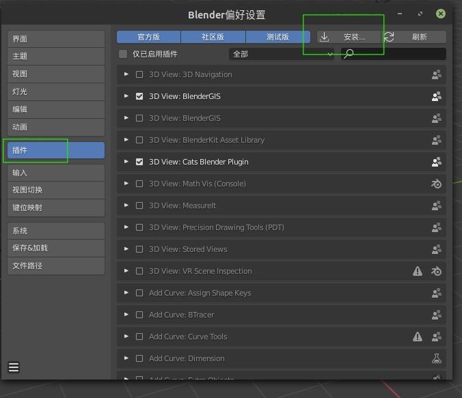Open the 视图 preferences section
The height and width of the screenshot is (398, 462).
56,74
